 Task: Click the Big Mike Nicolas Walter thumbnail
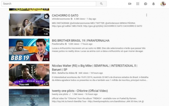tap(29, 75)
